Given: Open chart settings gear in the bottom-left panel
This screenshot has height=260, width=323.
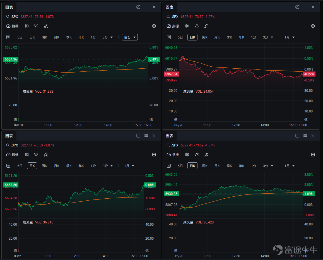Looking at the screenshot, I should (154, 155).
